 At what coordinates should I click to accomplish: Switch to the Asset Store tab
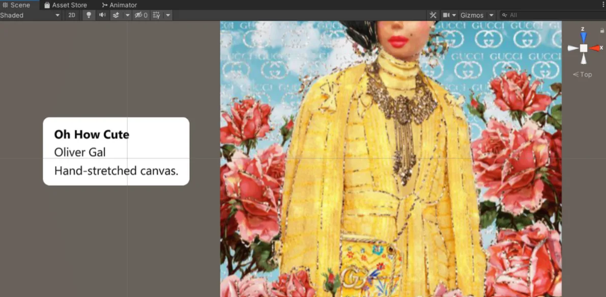pyautogui.click(x=66, y=5)
